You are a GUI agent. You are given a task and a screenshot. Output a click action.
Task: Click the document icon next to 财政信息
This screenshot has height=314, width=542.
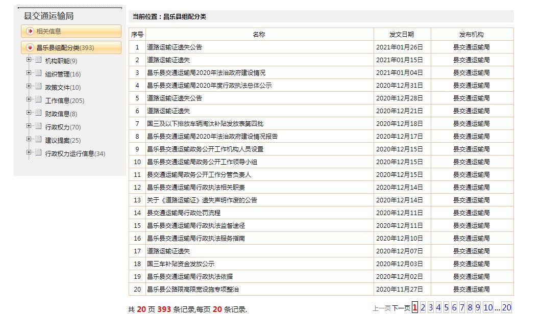(x=38, y=113)
